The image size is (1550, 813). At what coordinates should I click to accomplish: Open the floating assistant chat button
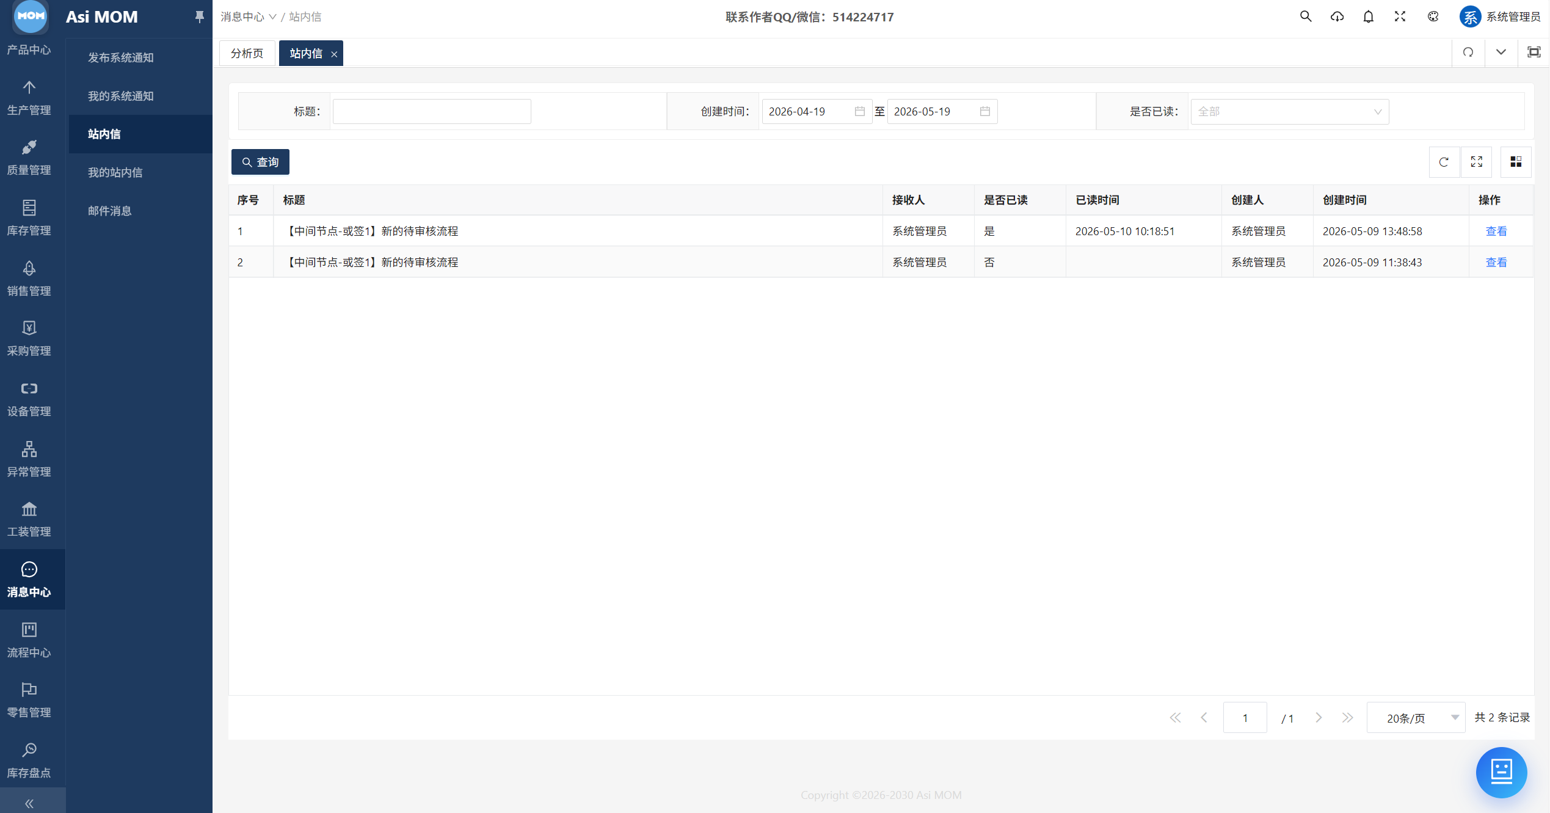click(x=1501, y=772)
